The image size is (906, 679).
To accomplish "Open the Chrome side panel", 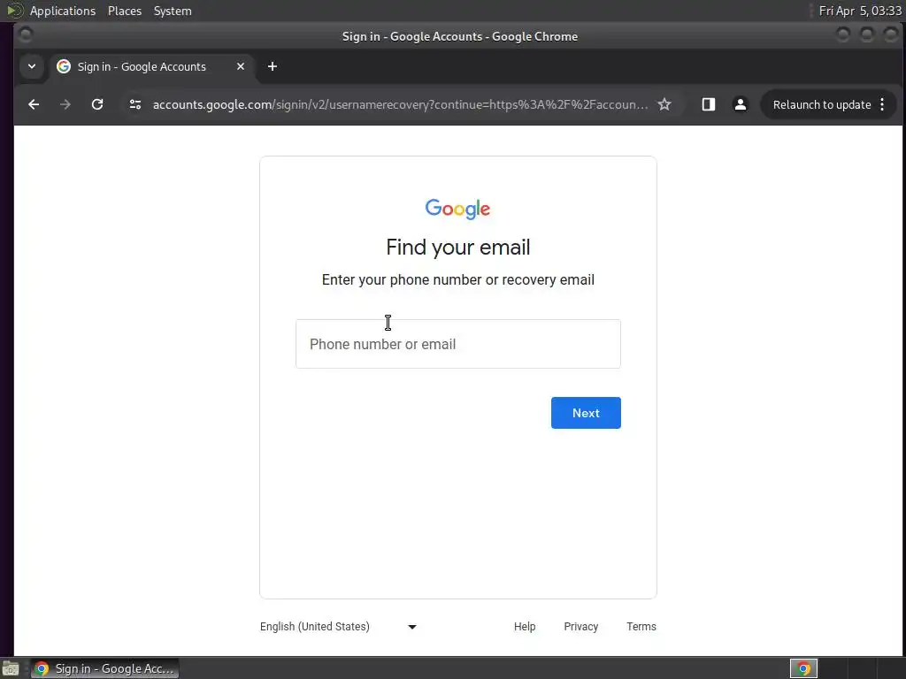I will 709,104.
